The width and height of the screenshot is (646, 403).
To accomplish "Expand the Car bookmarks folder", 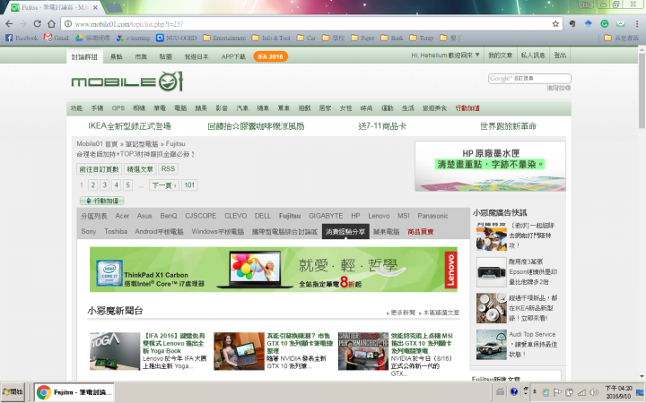I will tap(306, 38).
